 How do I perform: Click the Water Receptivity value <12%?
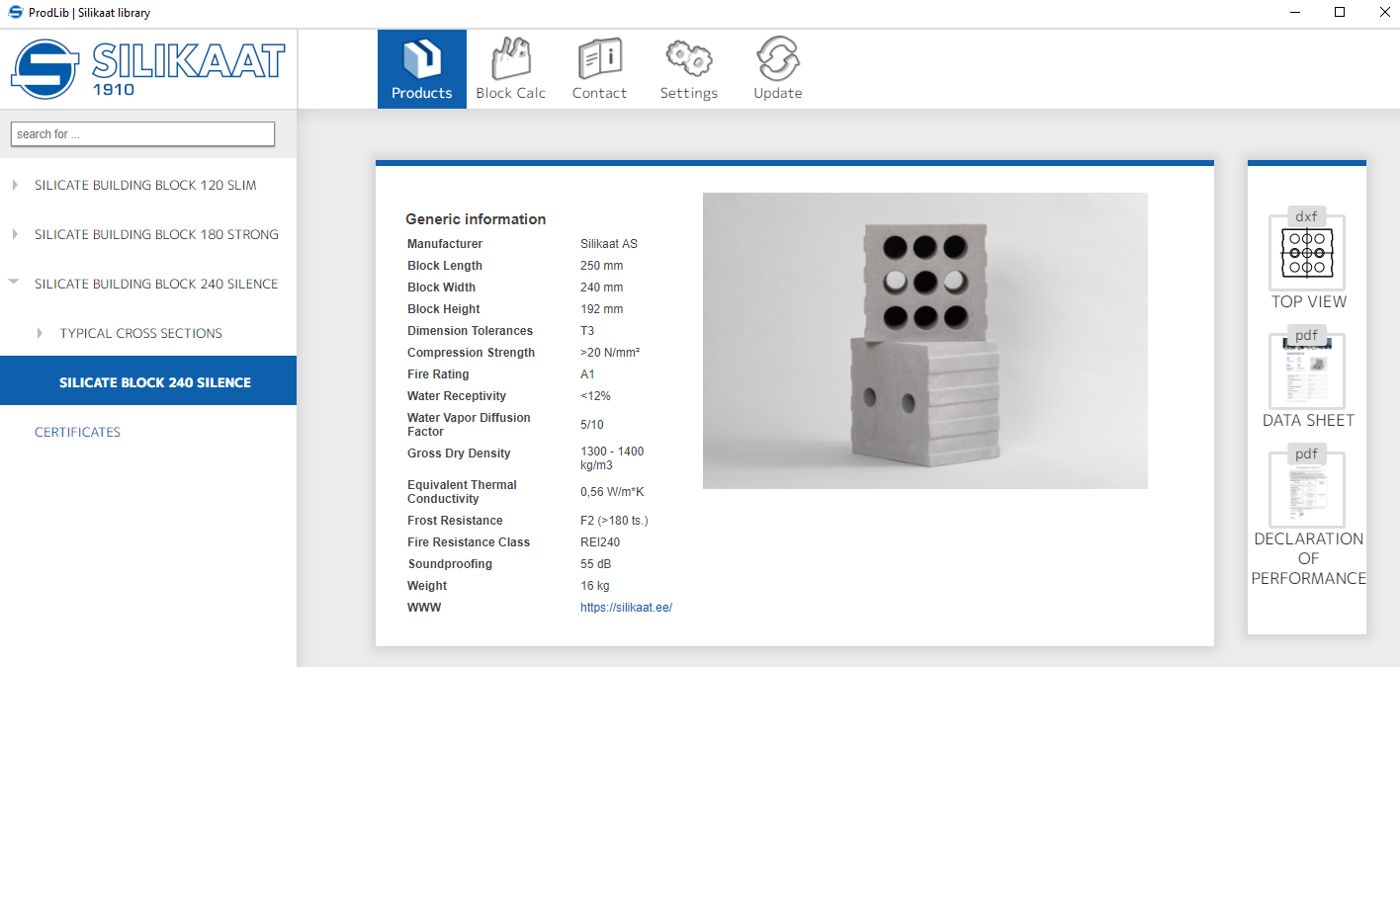coord(595,396)
